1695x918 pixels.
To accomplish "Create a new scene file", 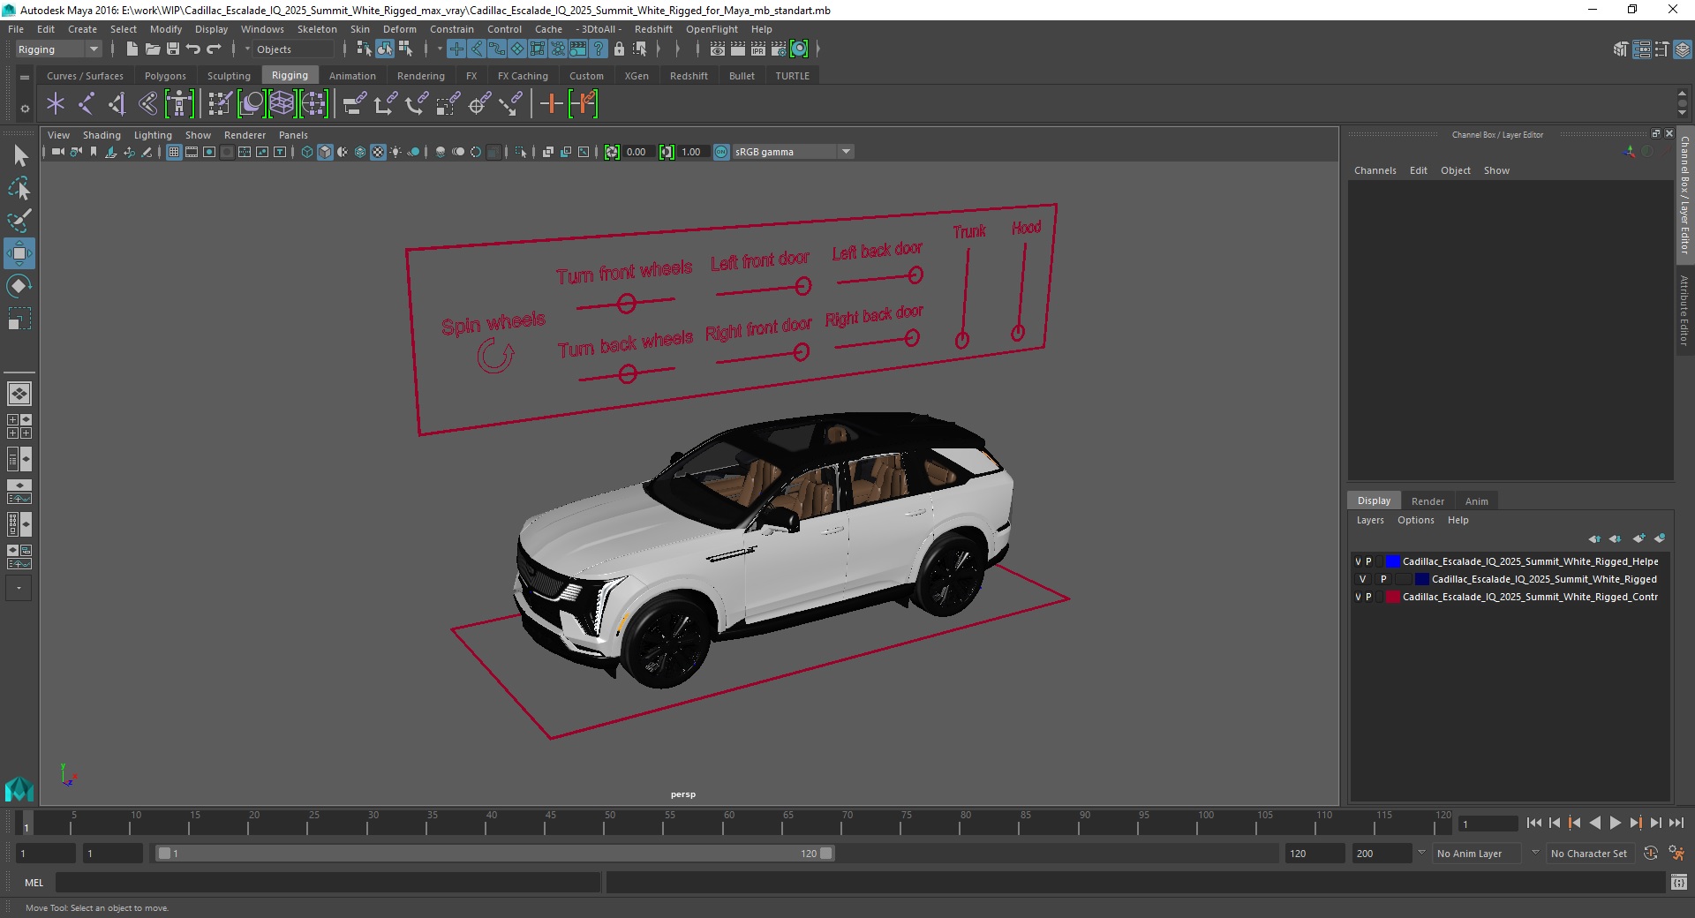I will [x=132, y=49].
